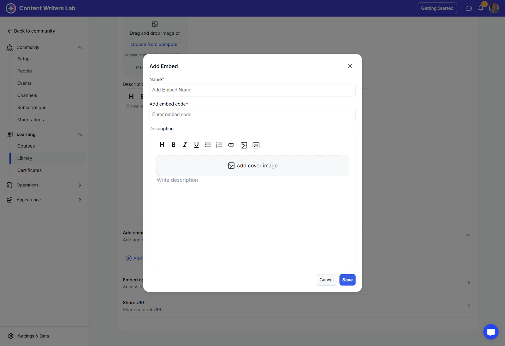Toggle bold formatting in the description toolbar
Screen dimensions: 505x346
(173, 145)
